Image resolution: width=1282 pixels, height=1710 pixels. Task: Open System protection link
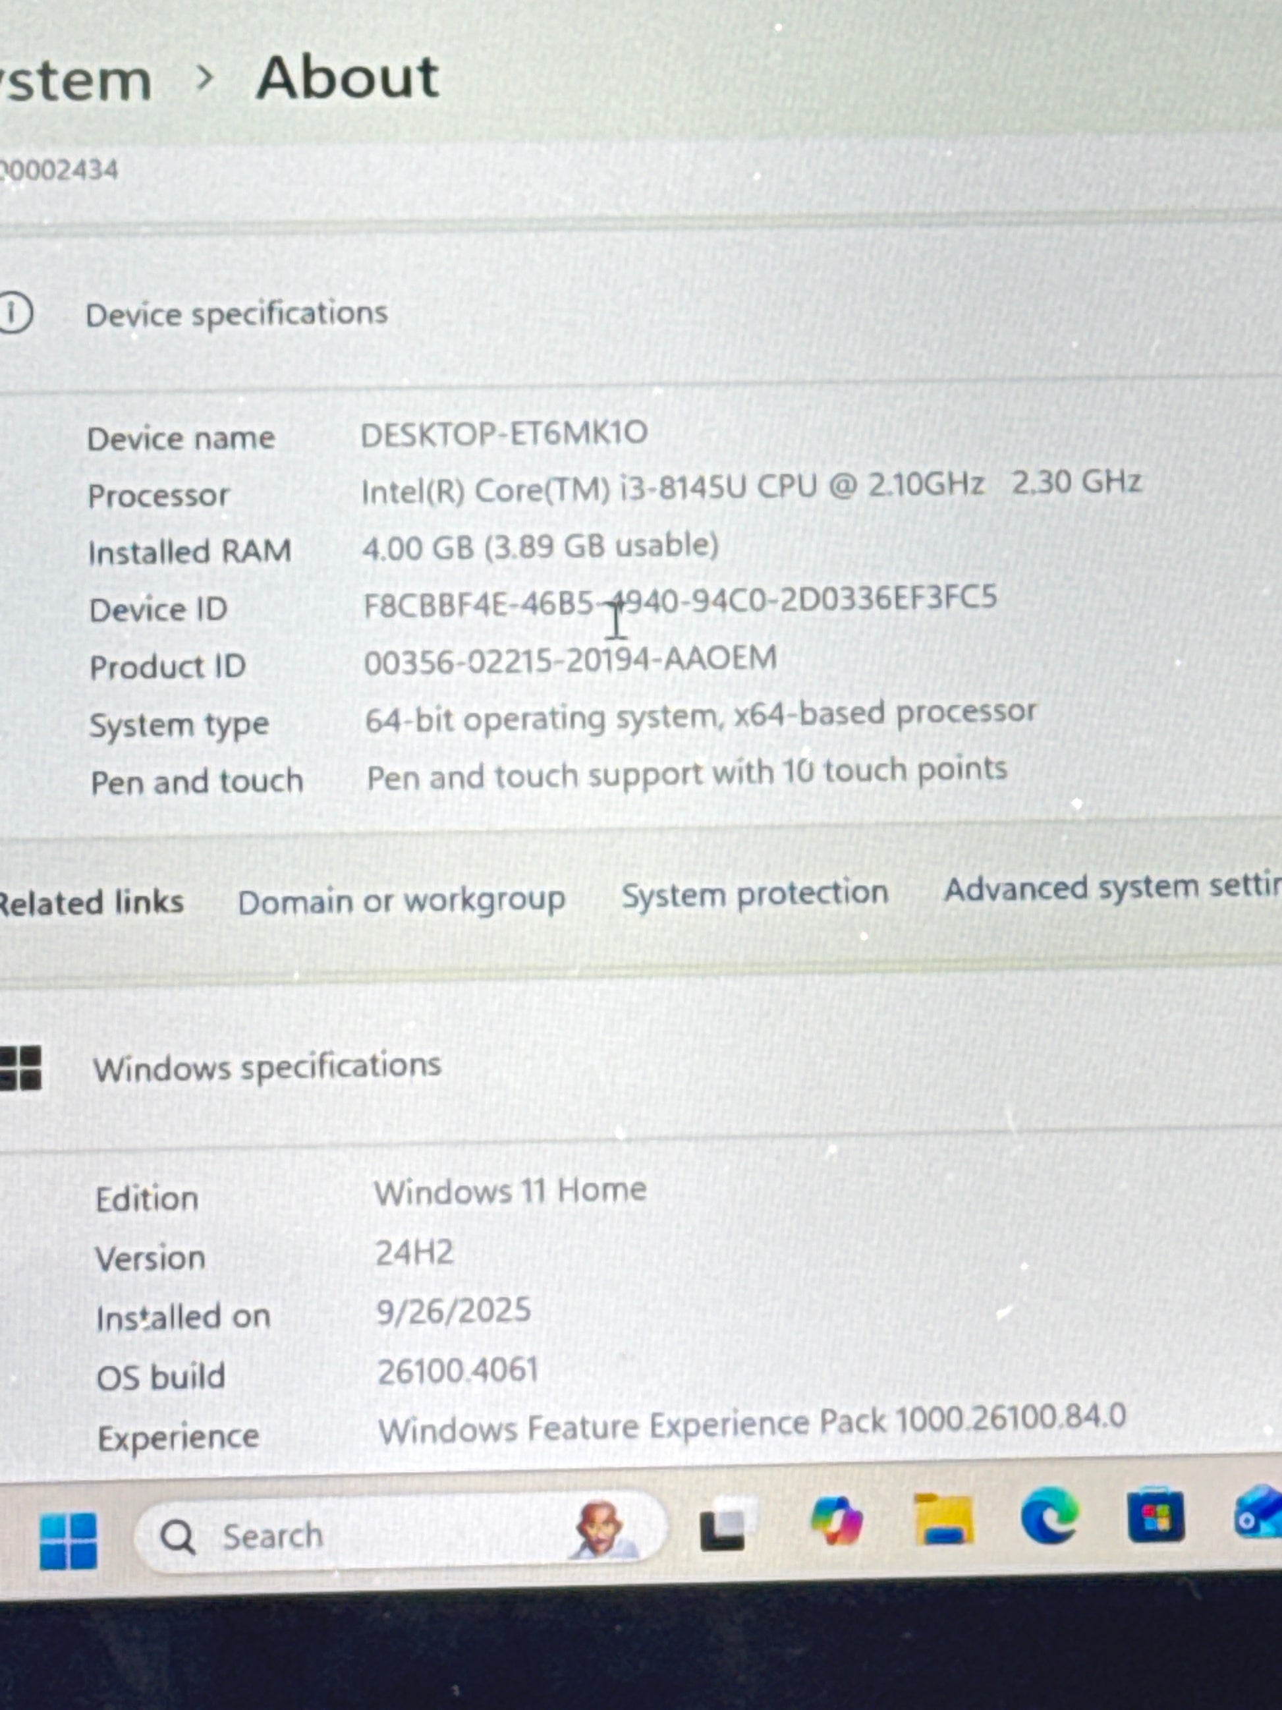pyautogui.click(x=754, y=894)
